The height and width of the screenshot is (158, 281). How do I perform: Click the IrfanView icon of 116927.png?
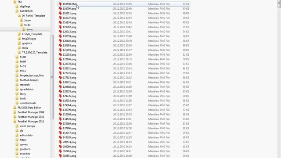[x=61, y=18]
